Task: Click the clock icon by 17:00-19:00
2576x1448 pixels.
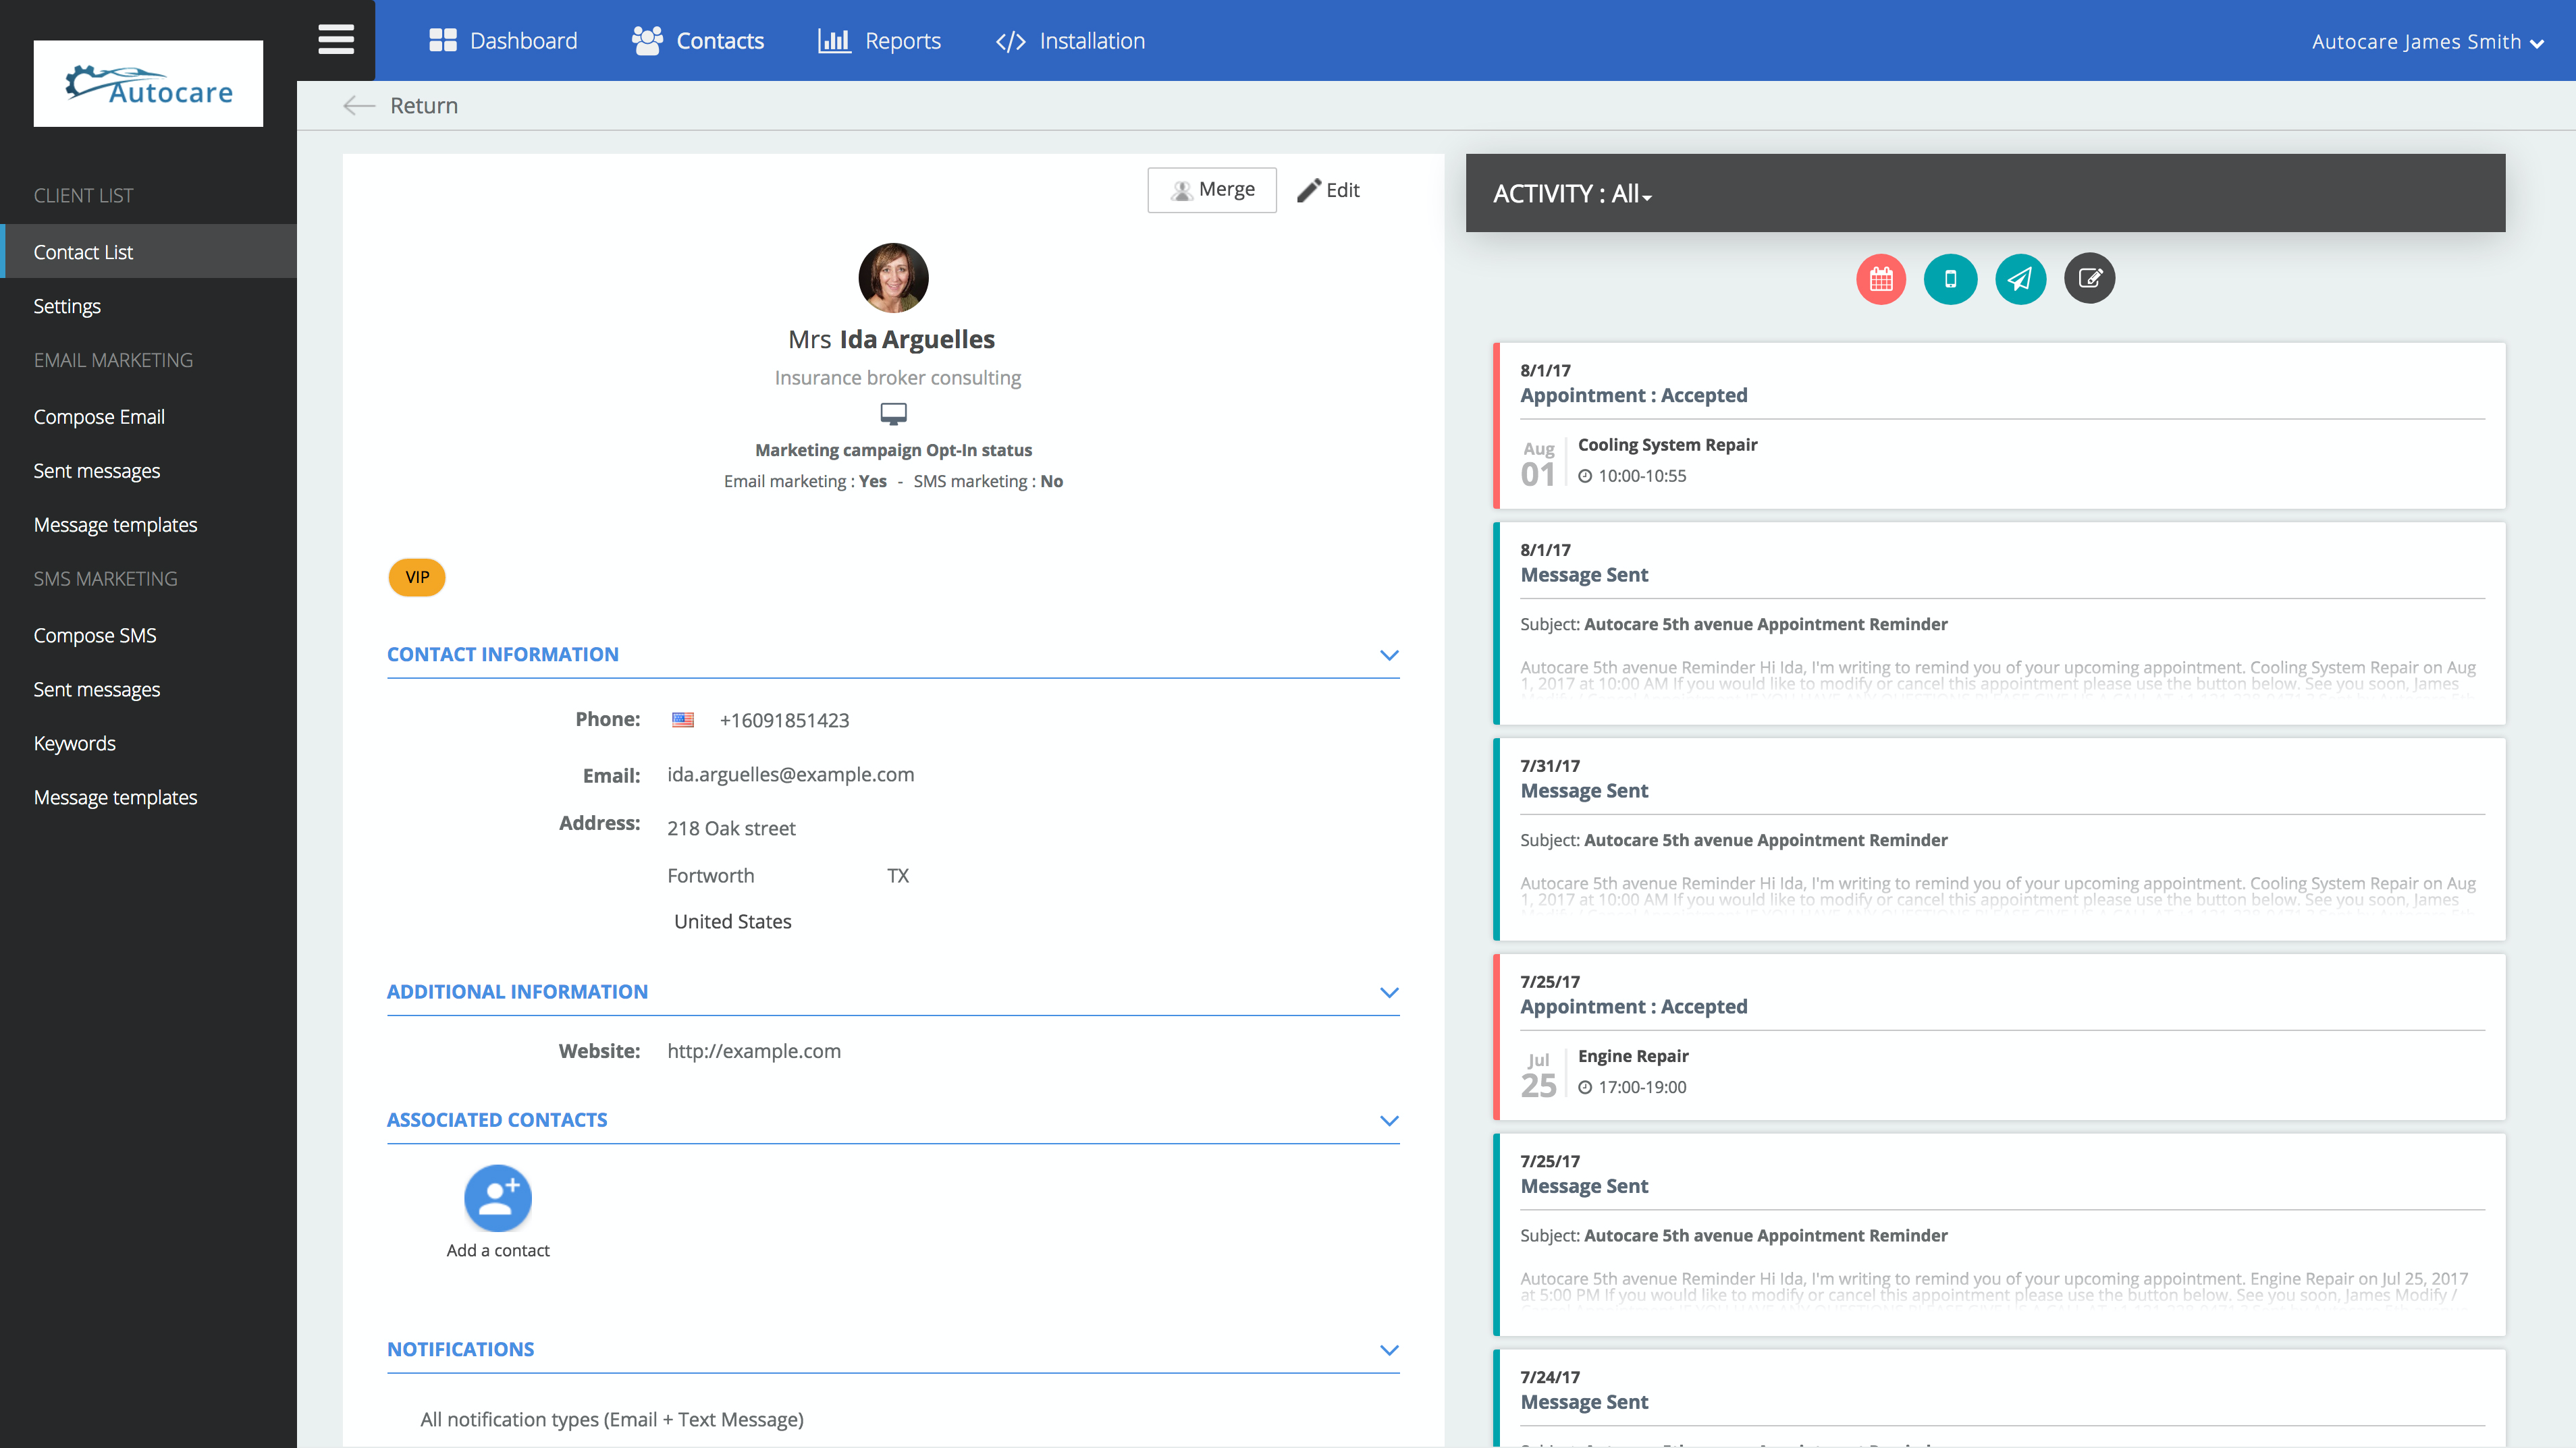Action: (x=1585, y=1088)
